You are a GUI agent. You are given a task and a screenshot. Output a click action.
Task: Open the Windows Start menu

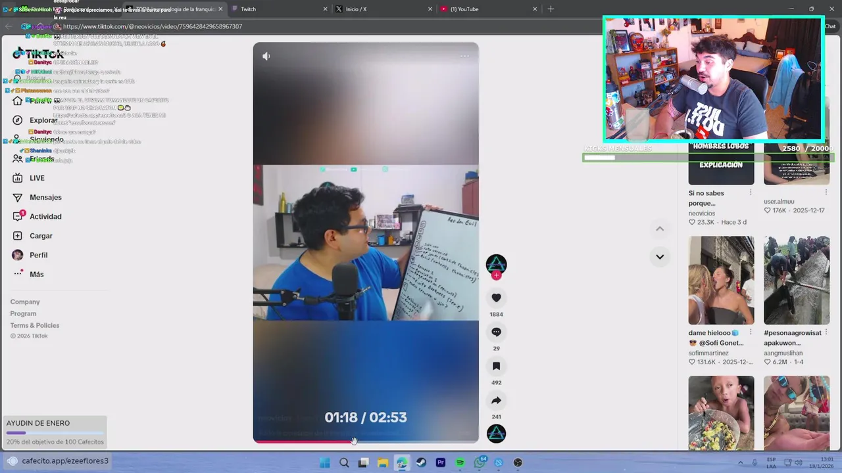[324, 462]
